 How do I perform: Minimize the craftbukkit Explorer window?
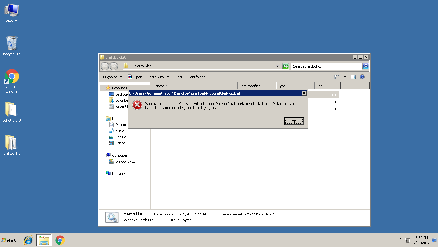[355, 57]
